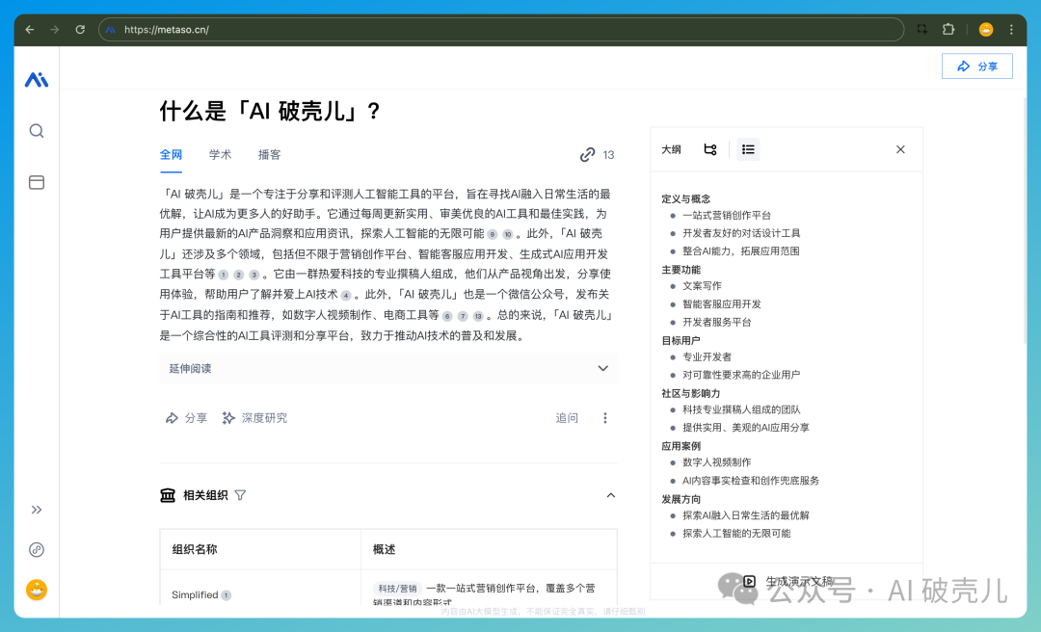1041x632 pixels.
Task: Click outline item 探索人工智能的无限可能
Action: (737, 533)
